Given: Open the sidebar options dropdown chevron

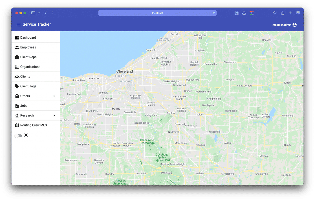Looking at the screenshot, I should pyautogui.click(x=39, y=13).
